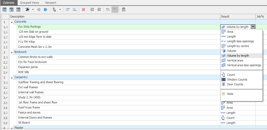Open the dropdown arrow beside wrench tool

pyautogui.click(x=33, y=10)
